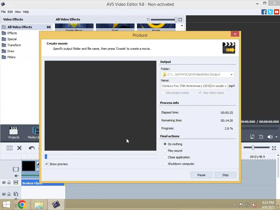
Task: Click the delete X icon in timeline toolbar
Action: (19, 148)
